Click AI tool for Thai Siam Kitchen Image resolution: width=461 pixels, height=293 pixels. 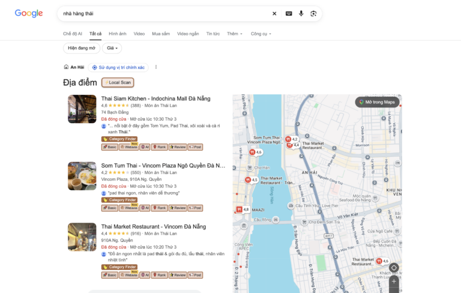point(145,146)
